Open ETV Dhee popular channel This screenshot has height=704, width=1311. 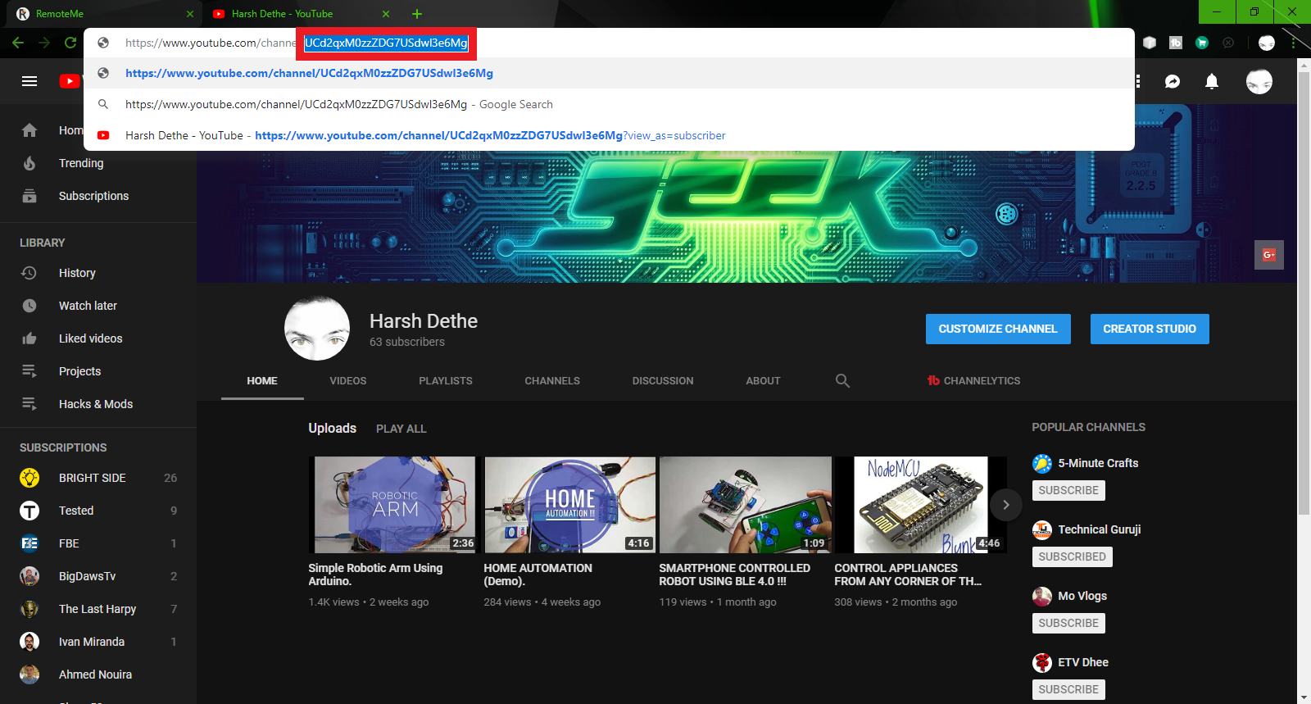pyautogui.click(x=1082, y=662)
